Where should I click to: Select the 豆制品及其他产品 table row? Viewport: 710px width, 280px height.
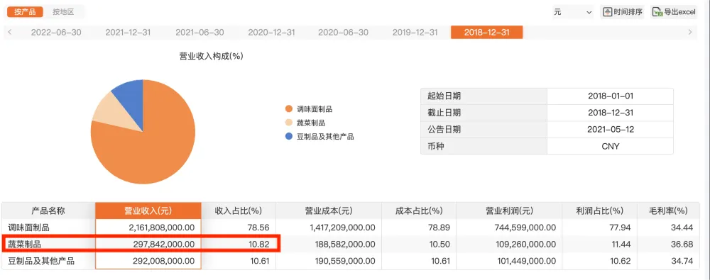(x=350, y=262)
